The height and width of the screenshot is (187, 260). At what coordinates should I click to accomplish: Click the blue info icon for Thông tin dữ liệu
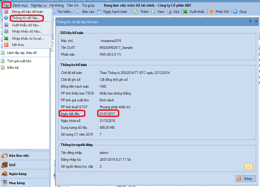coord(6,18)
